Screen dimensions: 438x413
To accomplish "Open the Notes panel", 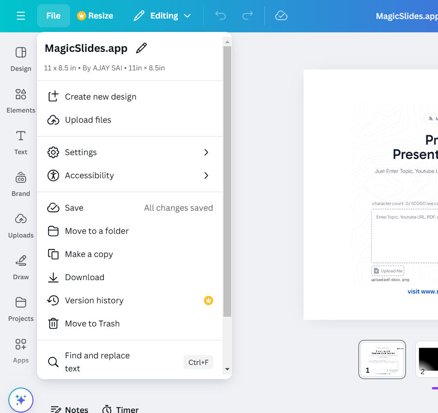I will [x=69, y=410].
